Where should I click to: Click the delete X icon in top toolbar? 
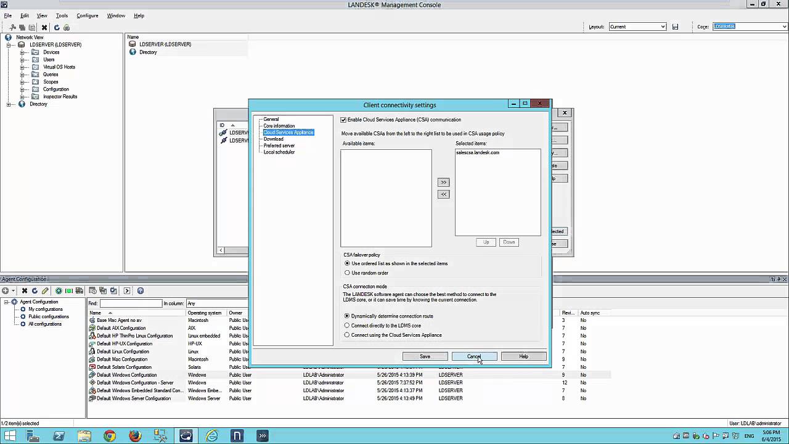(44, 27)
